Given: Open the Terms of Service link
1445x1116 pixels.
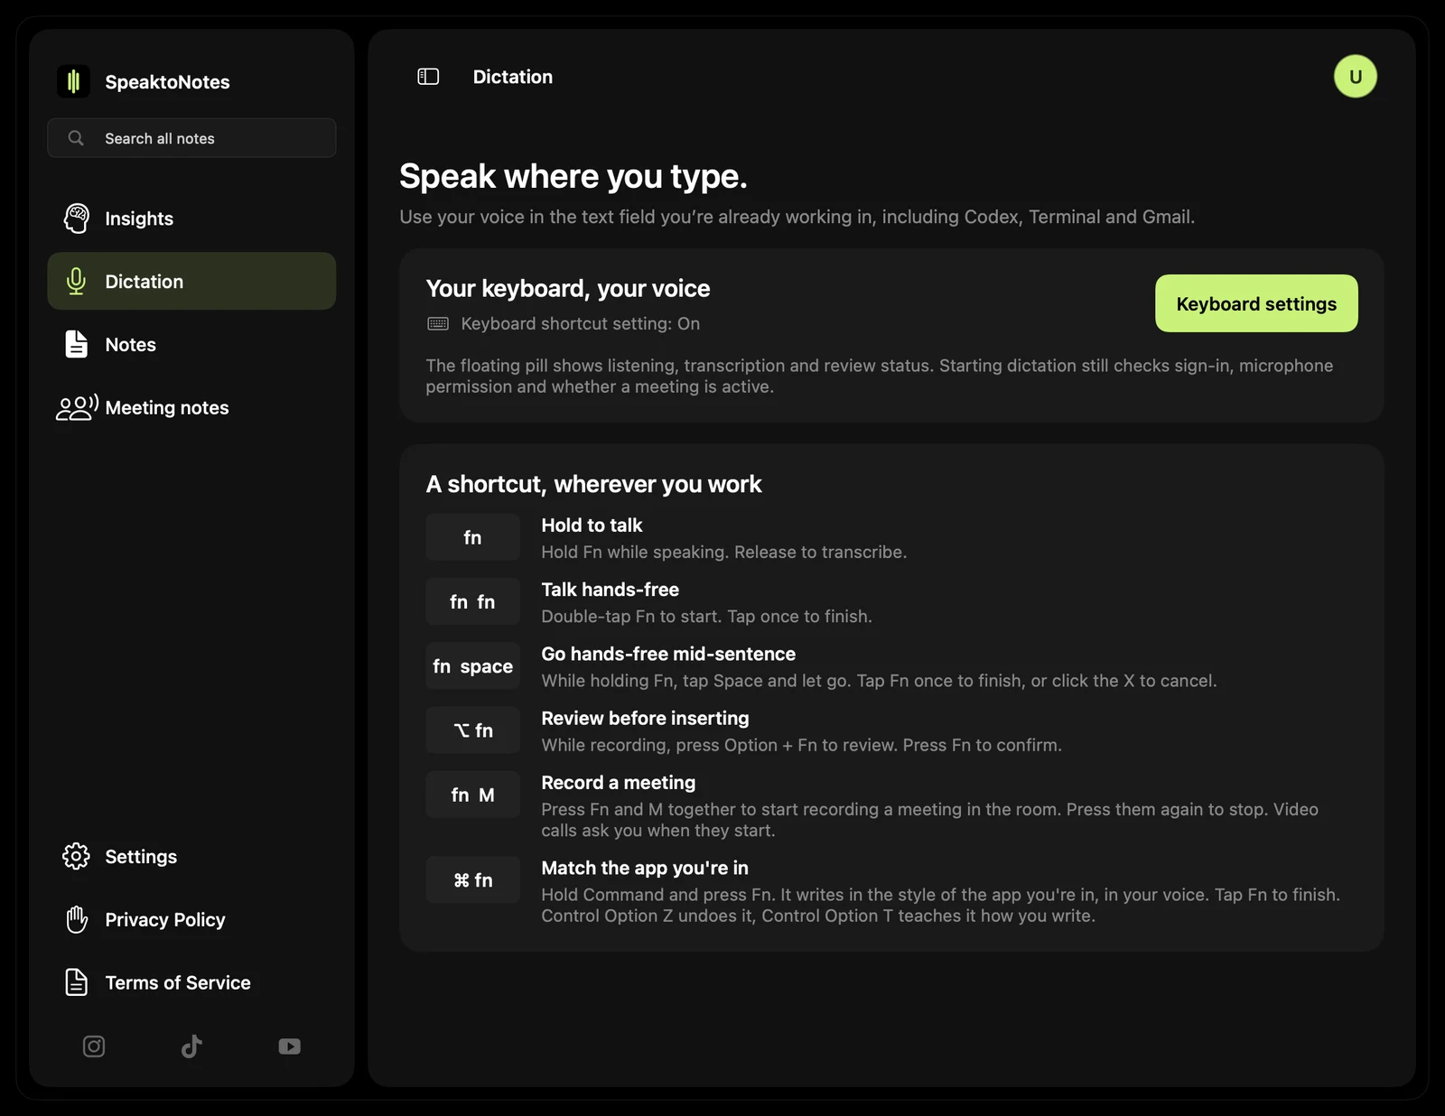Looking at the screenshot, I should 191,982.
